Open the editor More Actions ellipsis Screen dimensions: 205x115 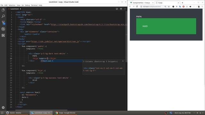(125, 9)
